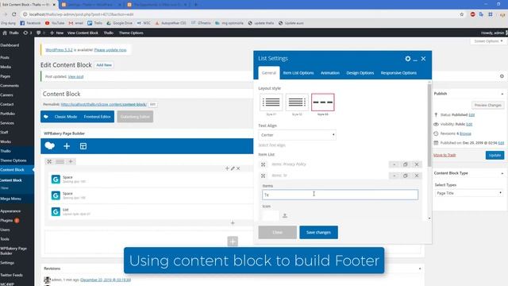Click Preview Changes button
This screenshot has height=286, width=508.
[487, 106]
